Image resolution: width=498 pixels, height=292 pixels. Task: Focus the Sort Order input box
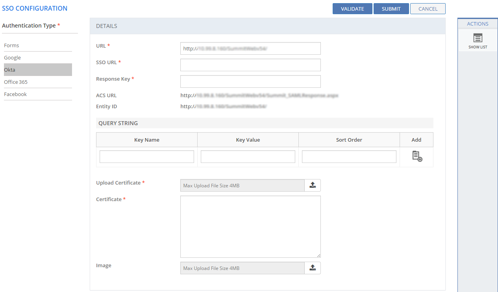[x=349, y=157]
